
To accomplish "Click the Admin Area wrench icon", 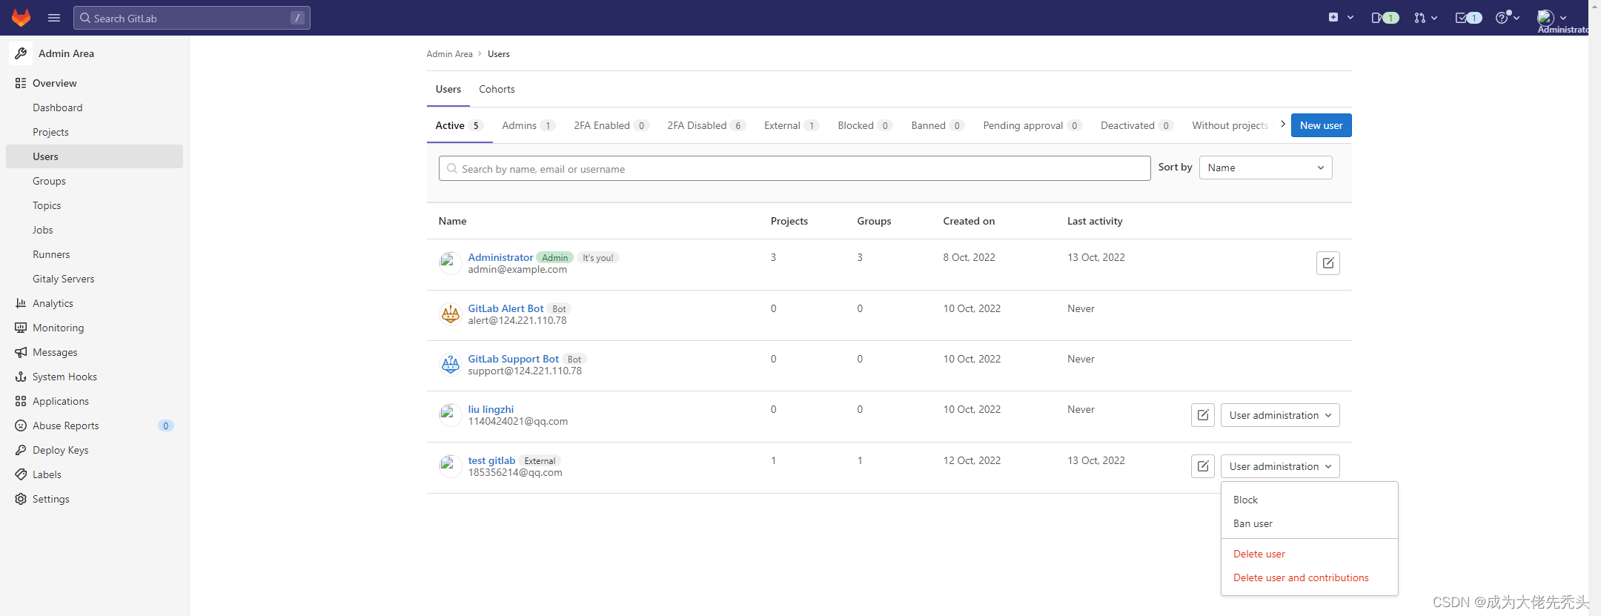I will click(21, 53).
